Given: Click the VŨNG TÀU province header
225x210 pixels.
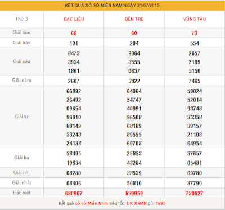Looking at the screenshot, I should pyautogui.click(x=195, y=19).
